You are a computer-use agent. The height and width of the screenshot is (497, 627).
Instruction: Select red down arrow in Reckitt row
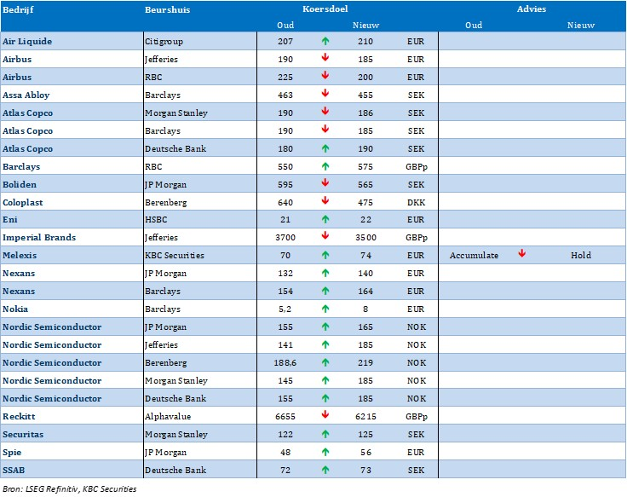(325, 417)
